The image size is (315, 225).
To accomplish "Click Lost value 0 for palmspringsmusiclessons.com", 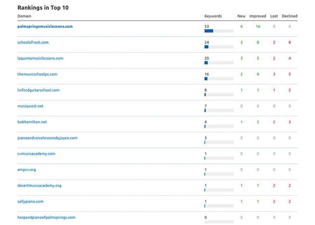I will 274,26.
